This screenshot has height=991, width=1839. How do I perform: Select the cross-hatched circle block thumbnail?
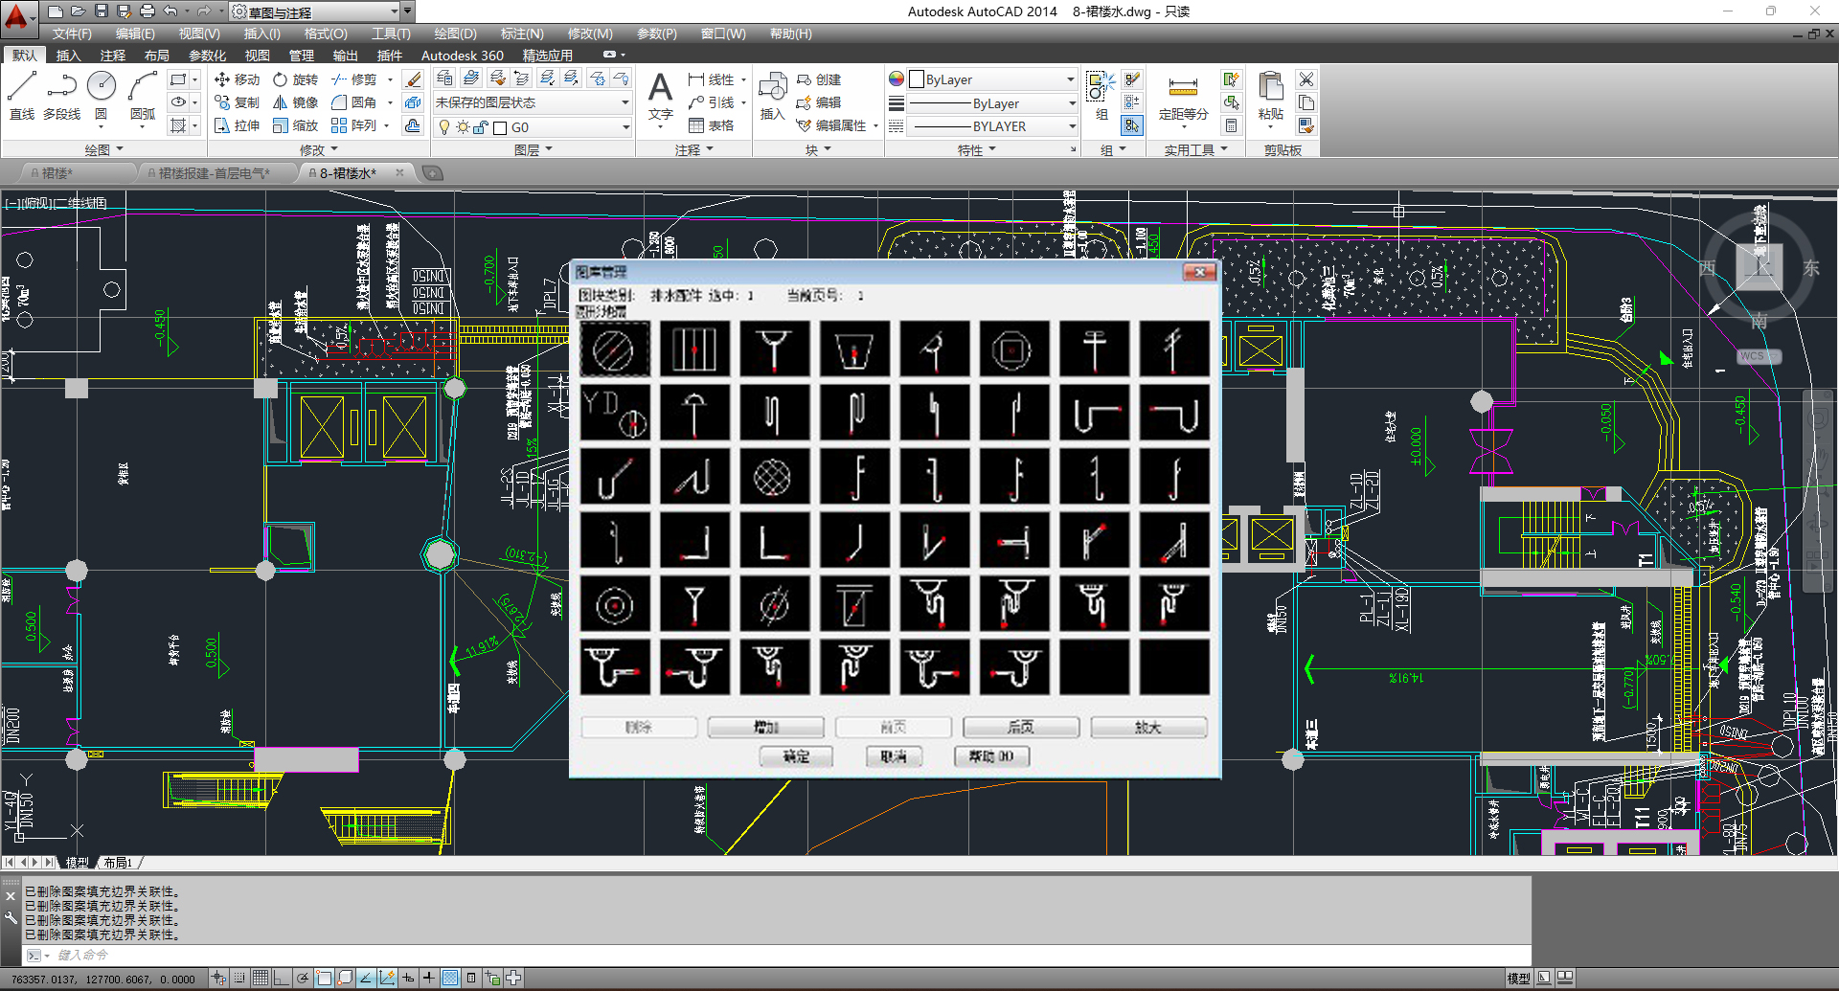pos(774,477)
